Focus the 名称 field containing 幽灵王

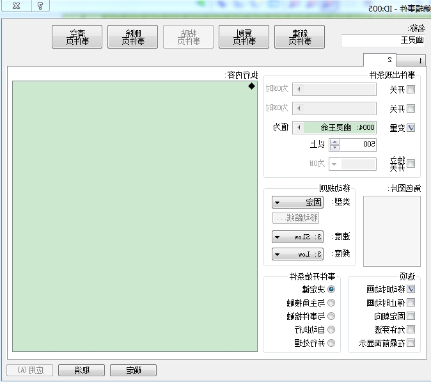pos(383,40)
